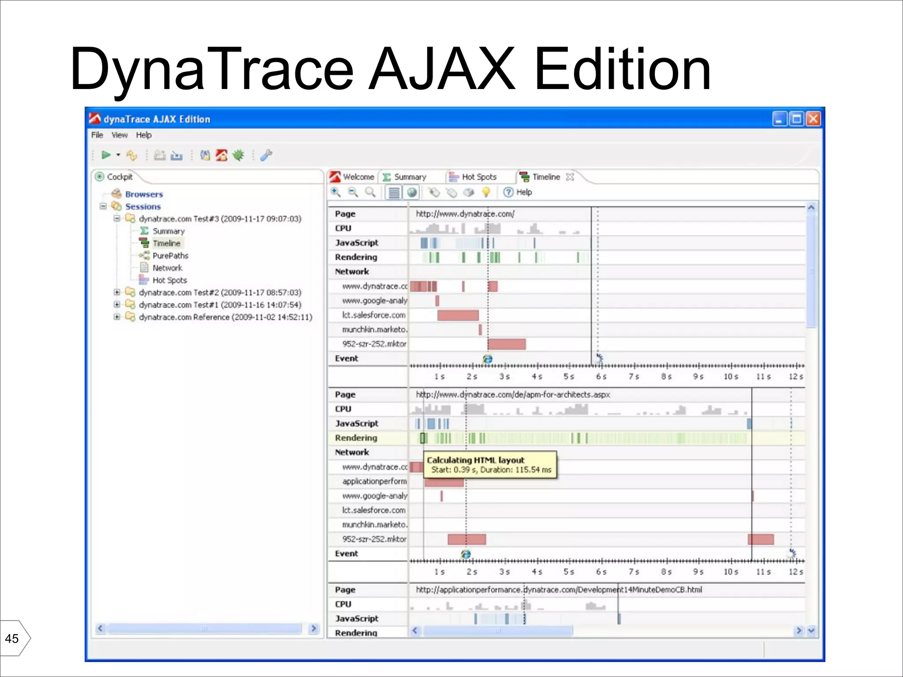Click the Cockpit horizontal scrollbar thumb
The width and height of the screenshot is (903, 677).
205,628
